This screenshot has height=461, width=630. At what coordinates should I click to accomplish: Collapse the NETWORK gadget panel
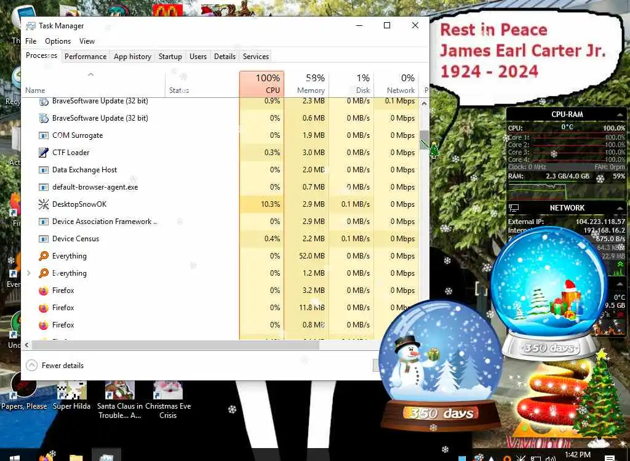pos(620,208)
